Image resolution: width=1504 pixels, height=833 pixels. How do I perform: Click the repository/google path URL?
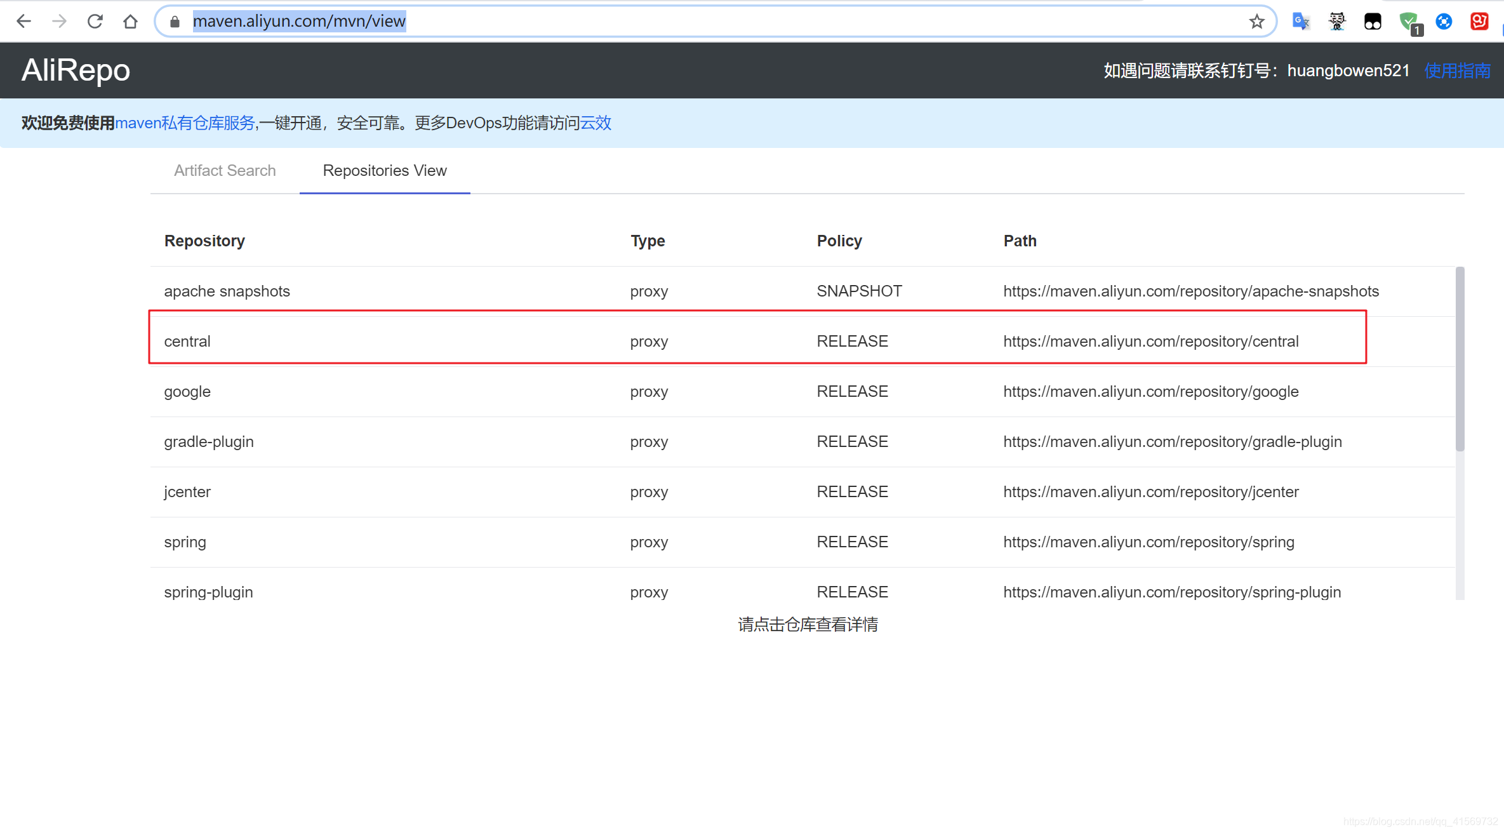click(x=1150, y=392)
